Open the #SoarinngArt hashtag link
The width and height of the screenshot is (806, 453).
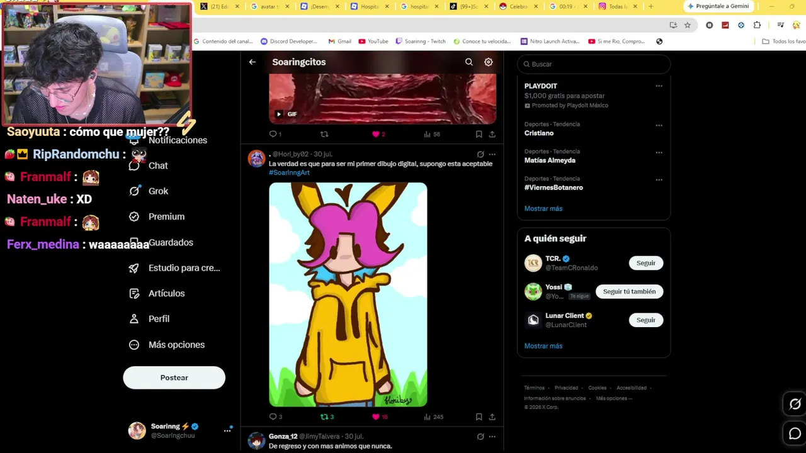coord(289,172)
